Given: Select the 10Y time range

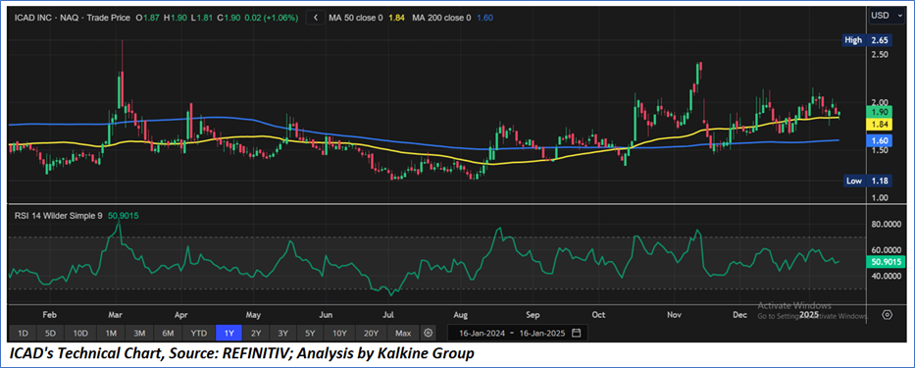Looking at the screenshot, I should click(339, 333).
